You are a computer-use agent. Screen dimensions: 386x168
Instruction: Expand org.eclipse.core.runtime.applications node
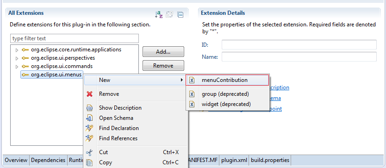(17, 50)
